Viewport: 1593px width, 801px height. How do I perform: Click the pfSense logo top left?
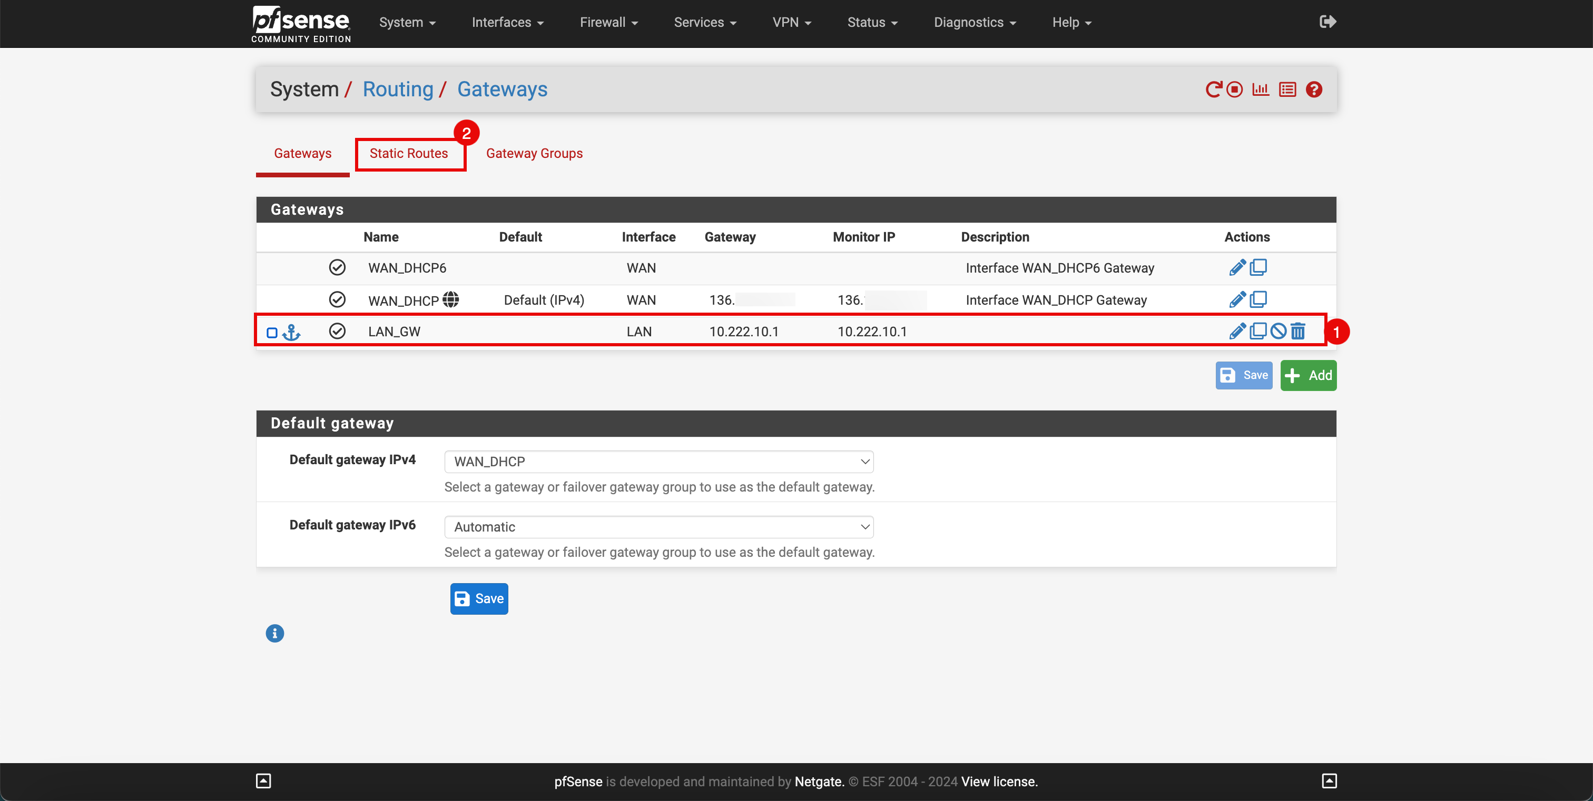[302, 23]
